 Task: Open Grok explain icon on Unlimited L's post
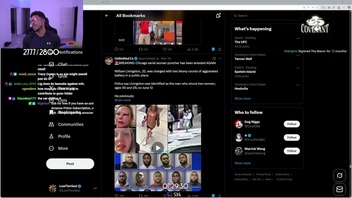coord(214,58)
